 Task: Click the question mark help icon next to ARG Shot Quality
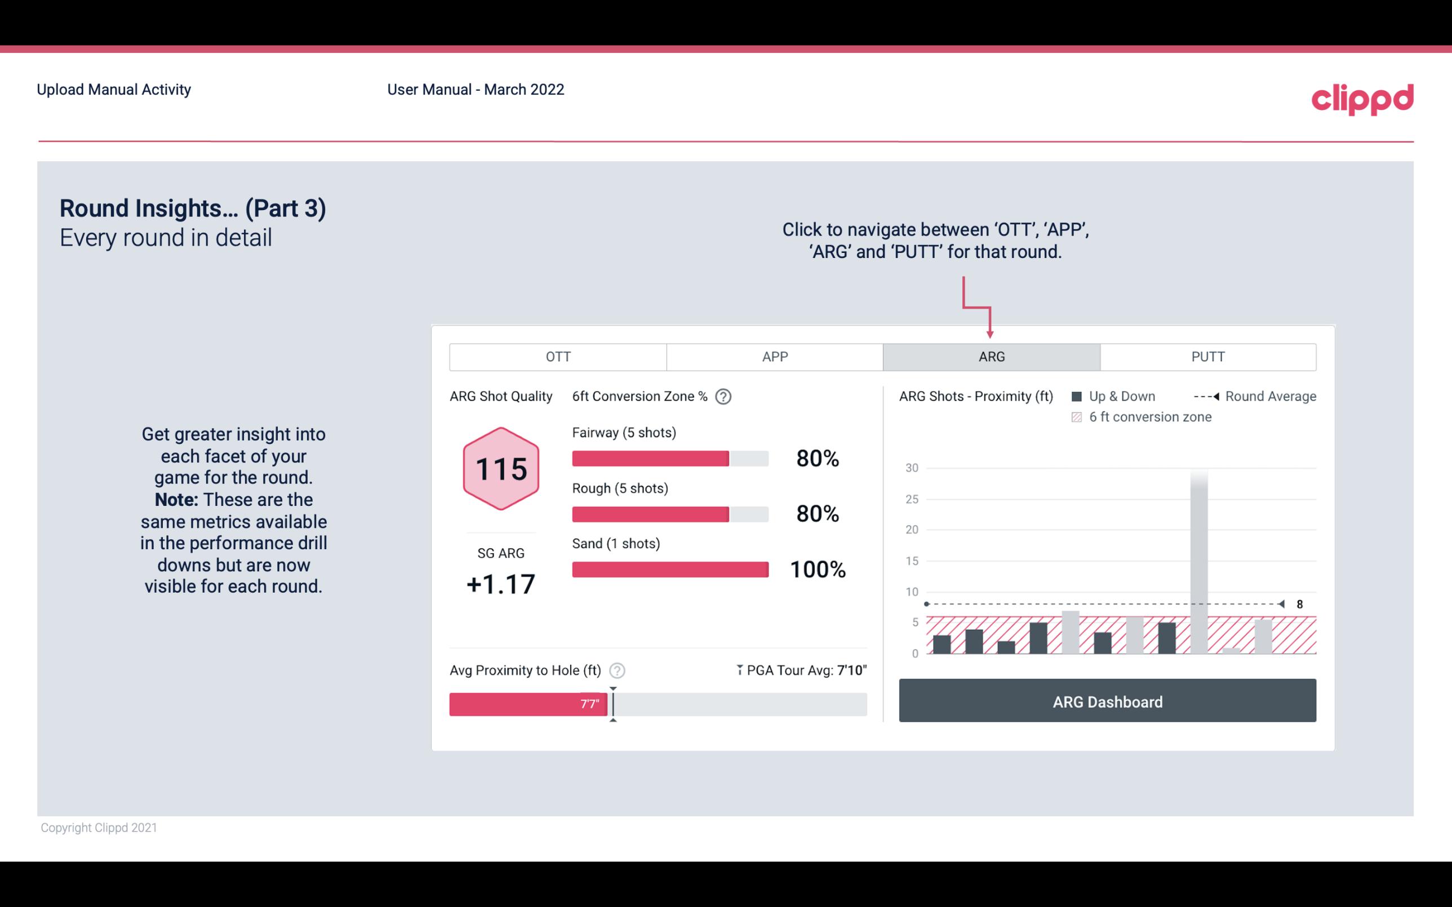727,396
